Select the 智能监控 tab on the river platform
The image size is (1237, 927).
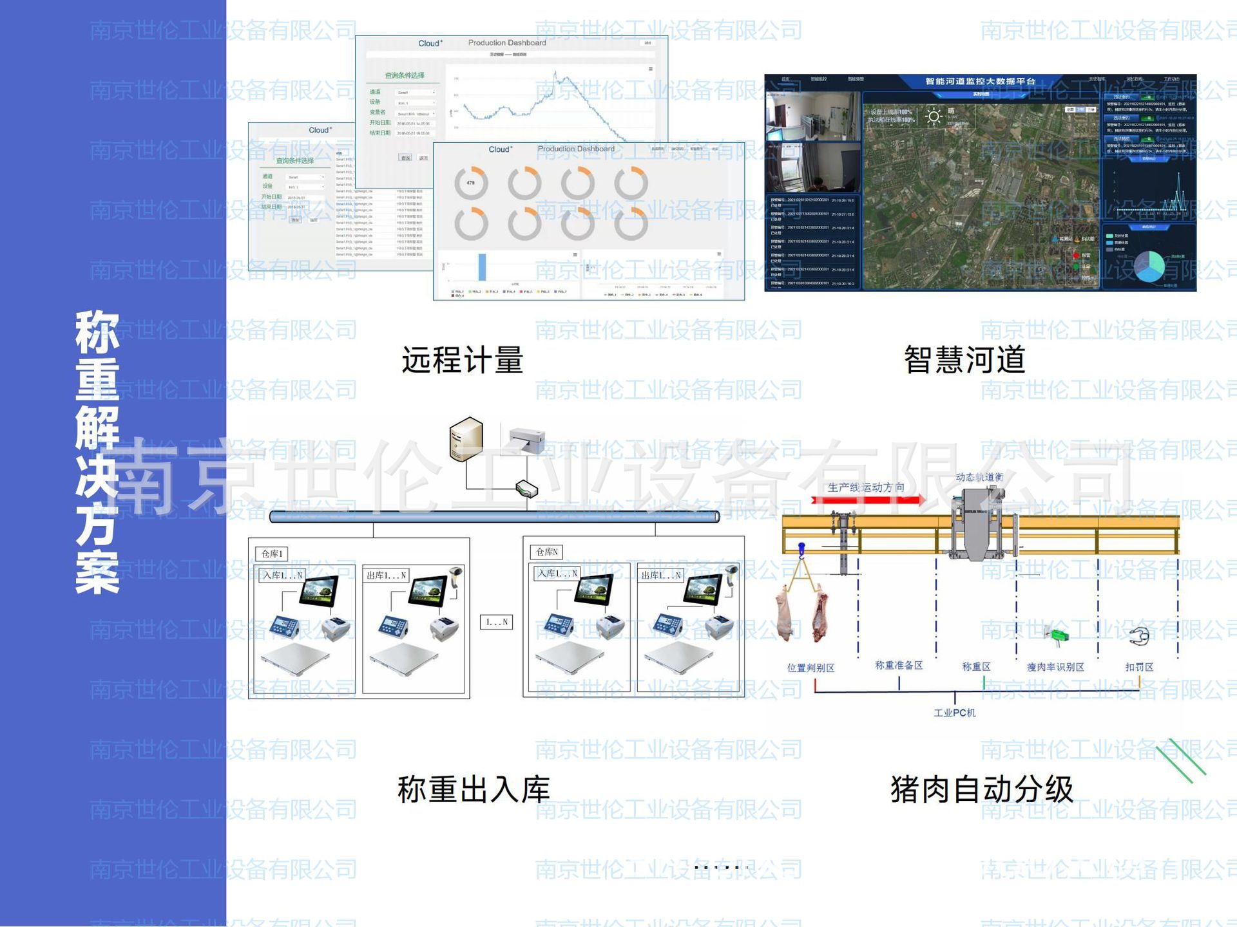pyautogui.click(x=819, y=79)
